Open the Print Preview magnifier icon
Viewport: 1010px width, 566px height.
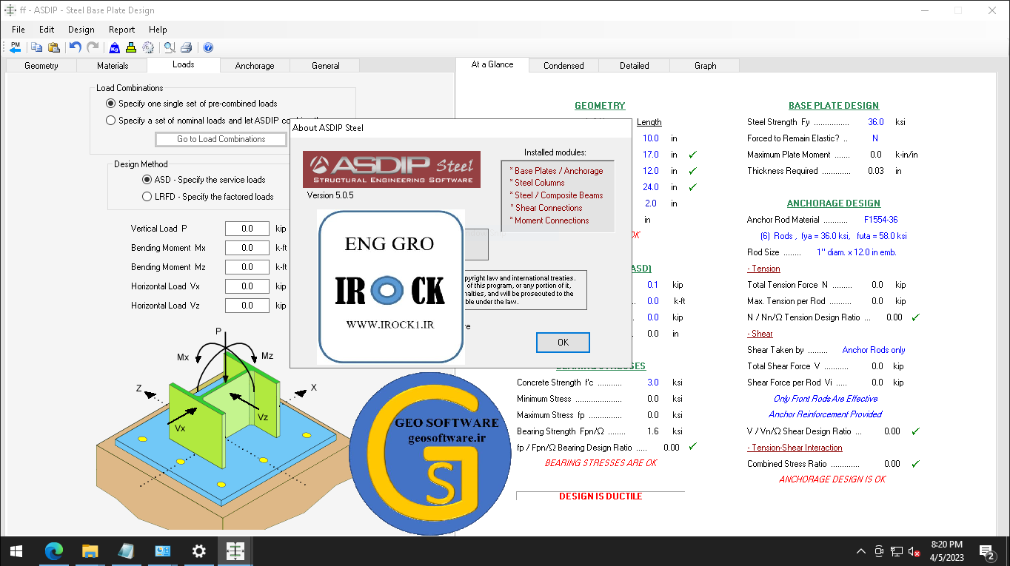(x=170, y=47)
